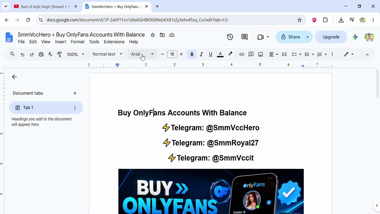Switch to the Arijit Singh YouTube tab
The image size is (380, 214).
[x=45, y=7]
